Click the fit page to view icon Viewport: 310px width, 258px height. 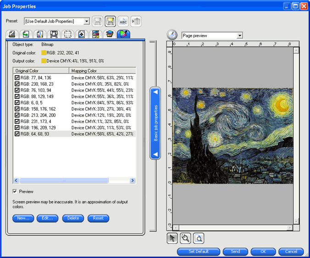pos(199,238)
